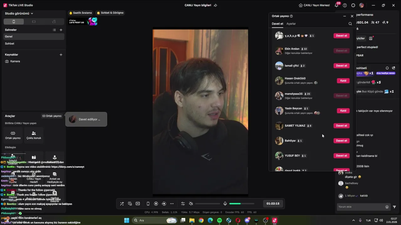Show hidden system tray icons
The width and height of the screenshot is (401, 225).
(354, 220)
